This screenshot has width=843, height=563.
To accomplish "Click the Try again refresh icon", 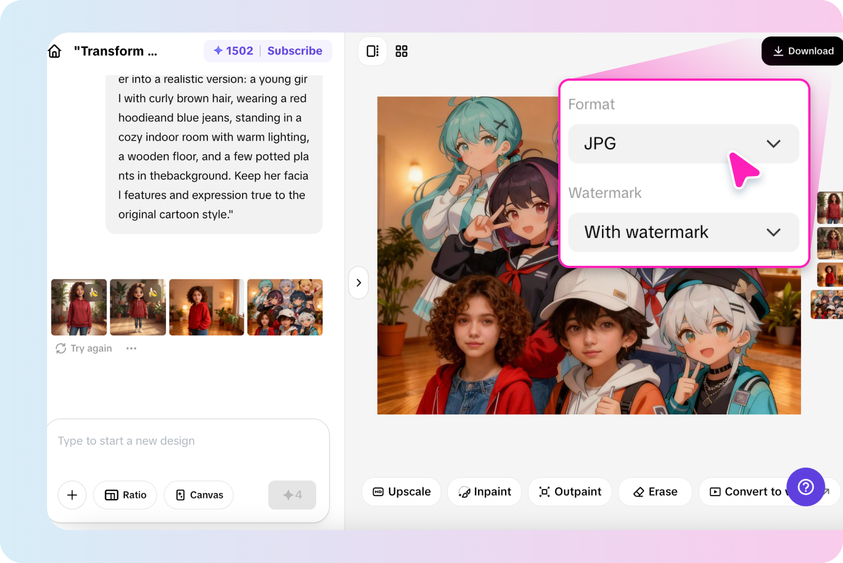I will coord(61,348).
